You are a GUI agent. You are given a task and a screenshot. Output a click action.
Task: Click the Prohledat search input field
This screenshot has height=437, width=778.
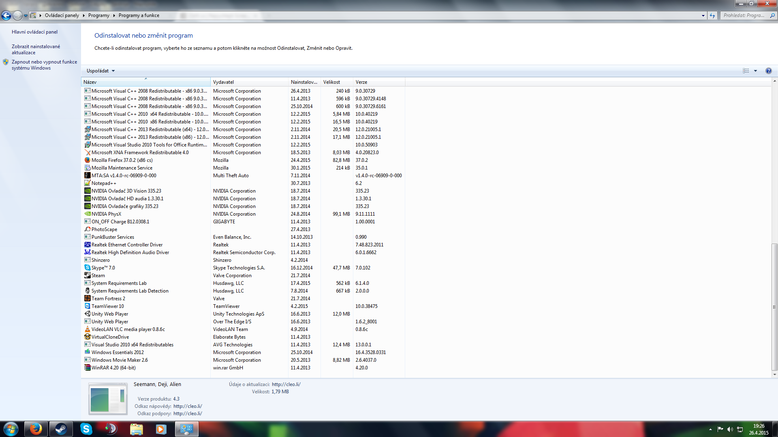pyautogui.click(x=745, y=15)
